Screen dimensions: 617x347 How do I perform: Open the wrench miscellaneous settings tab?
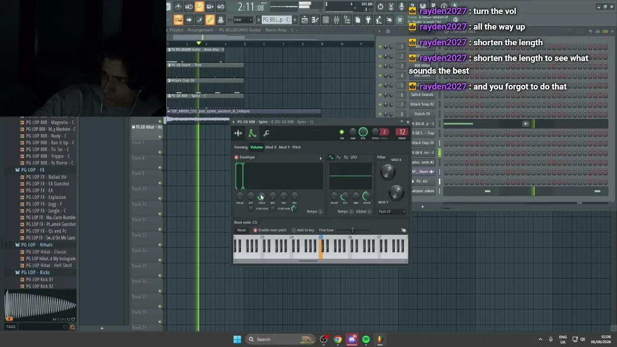pos(266,133)
